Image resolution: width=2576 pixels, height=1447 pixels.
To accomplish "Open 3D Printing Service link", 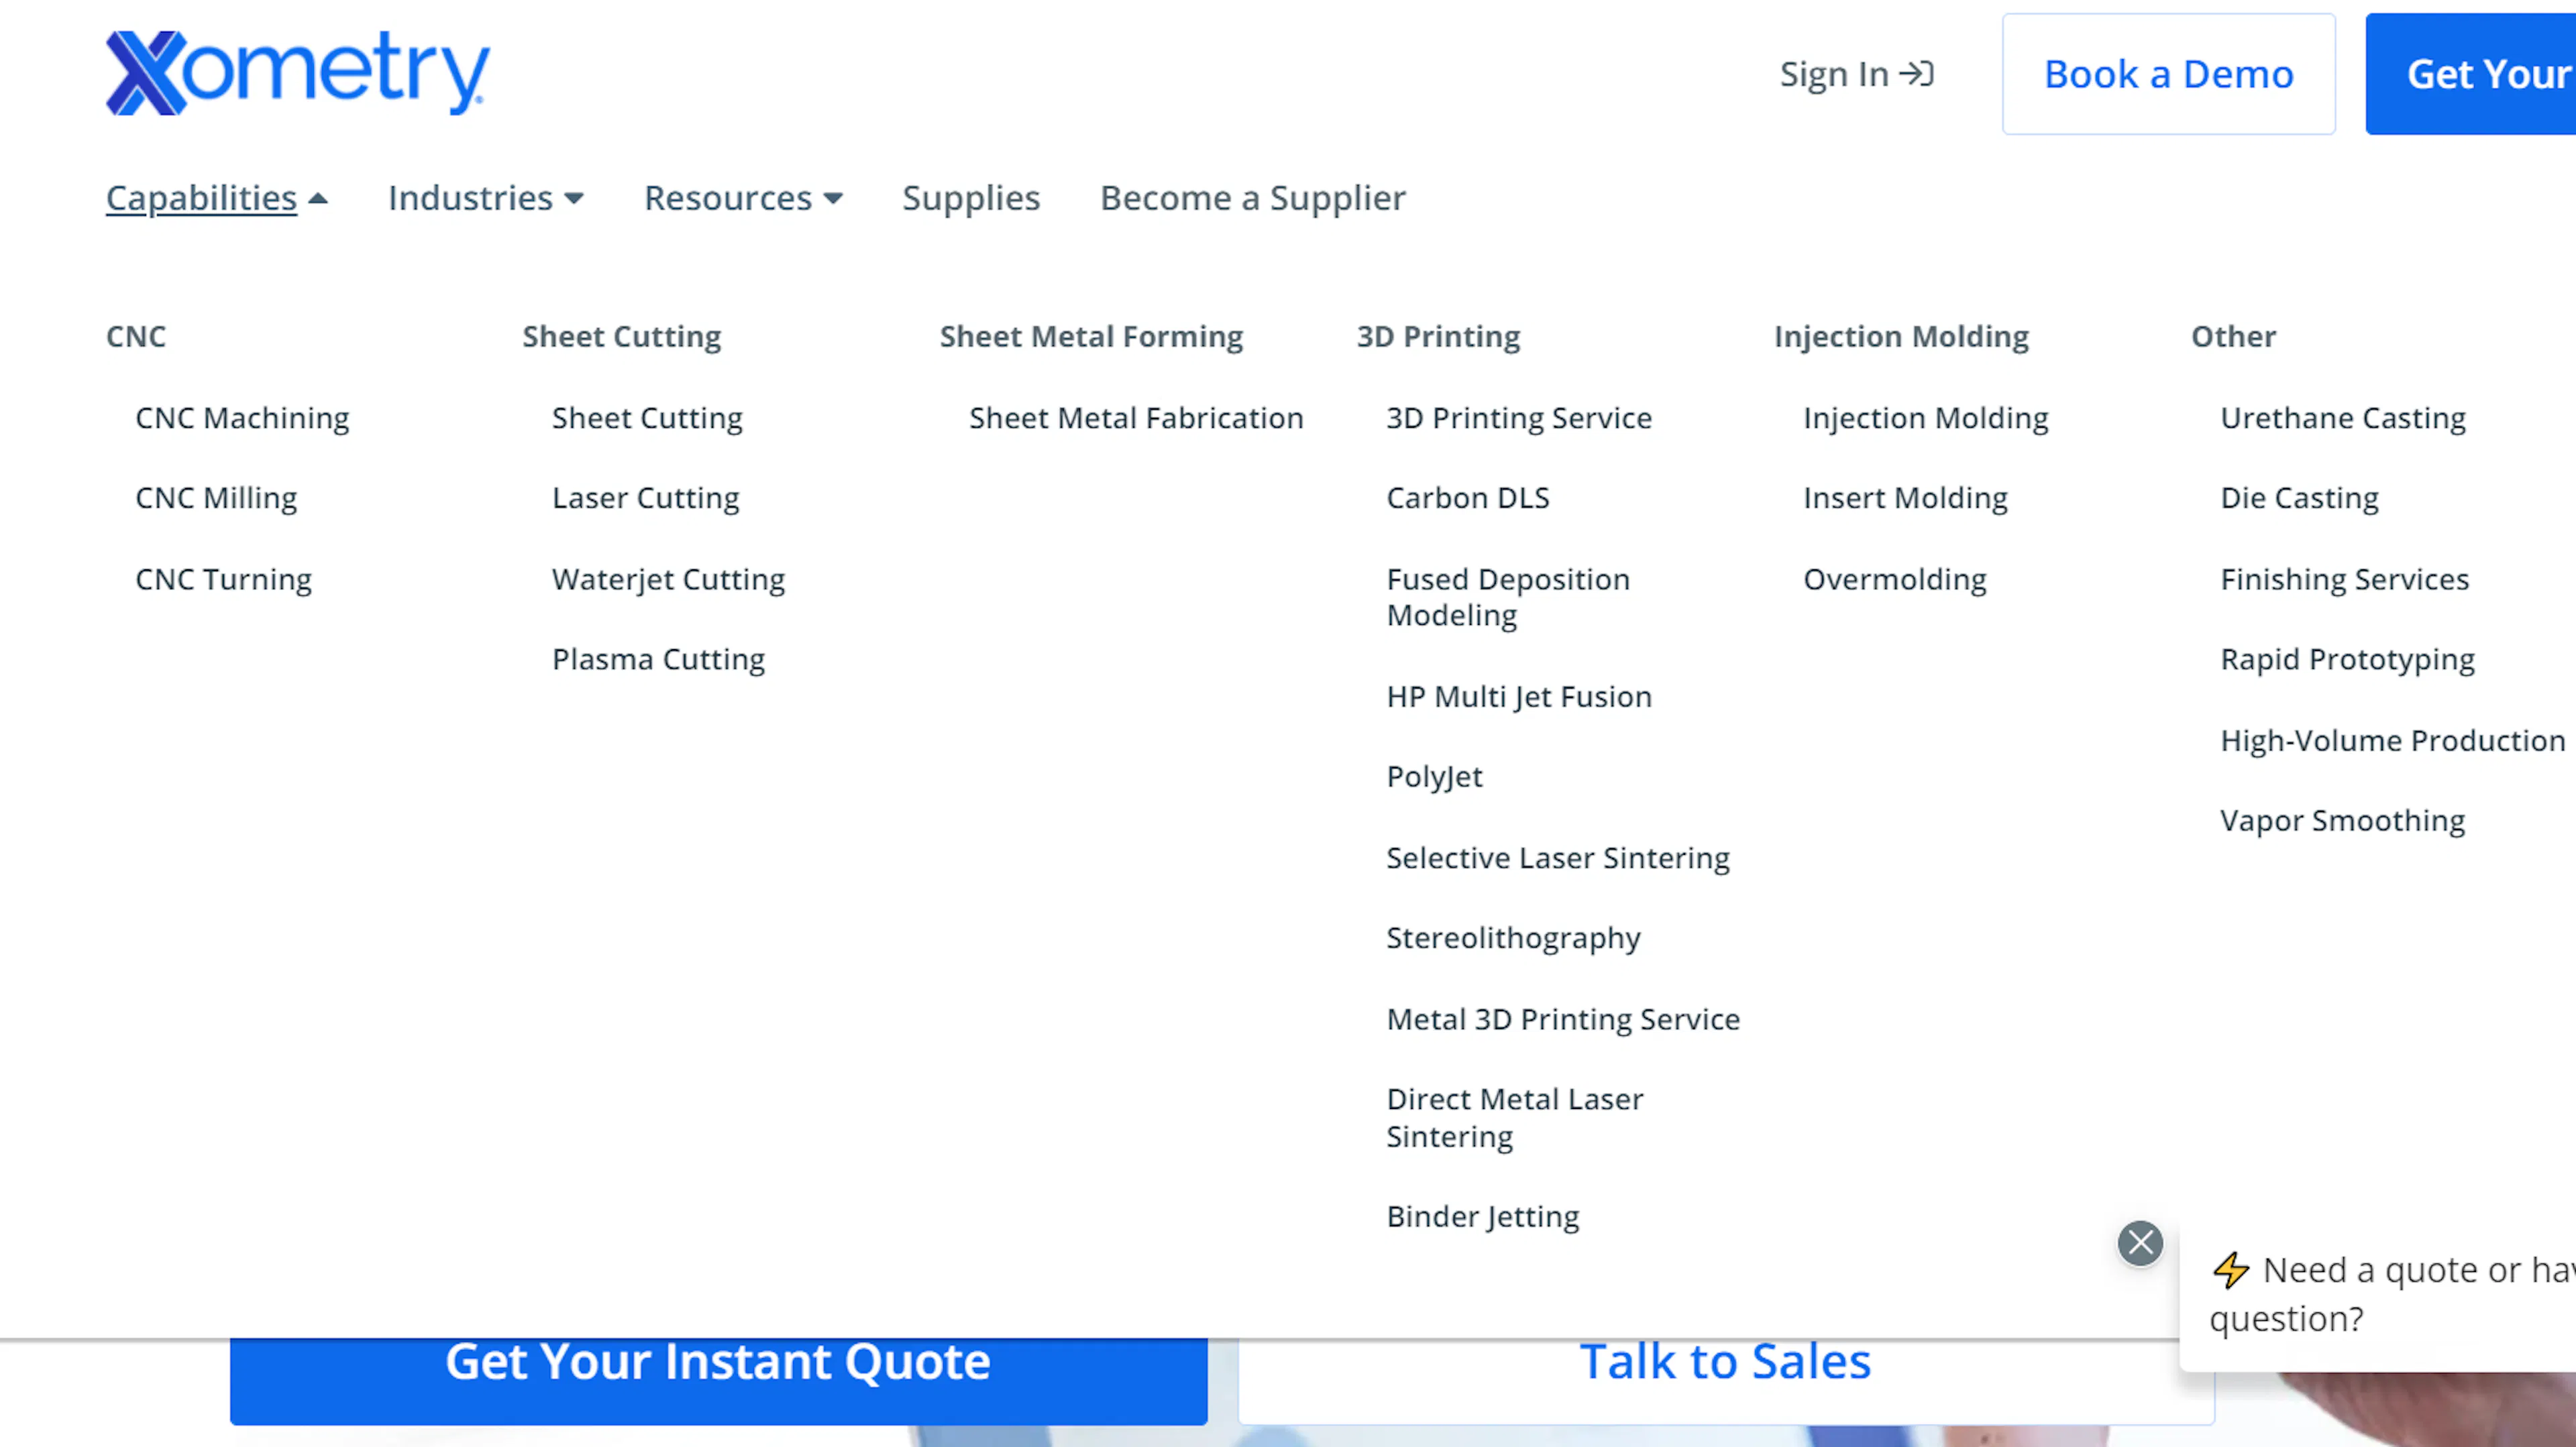I will 1519,418.
